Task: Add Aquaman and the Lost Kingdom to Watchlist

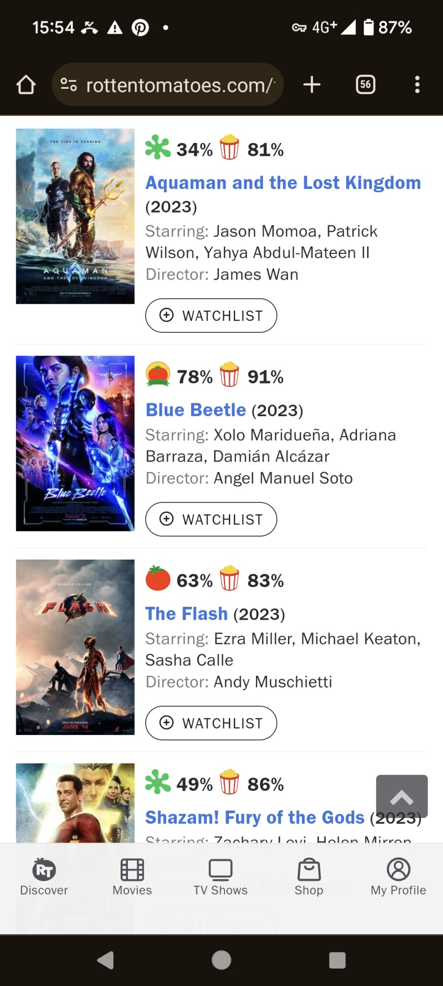Action: tap(211, 316)
